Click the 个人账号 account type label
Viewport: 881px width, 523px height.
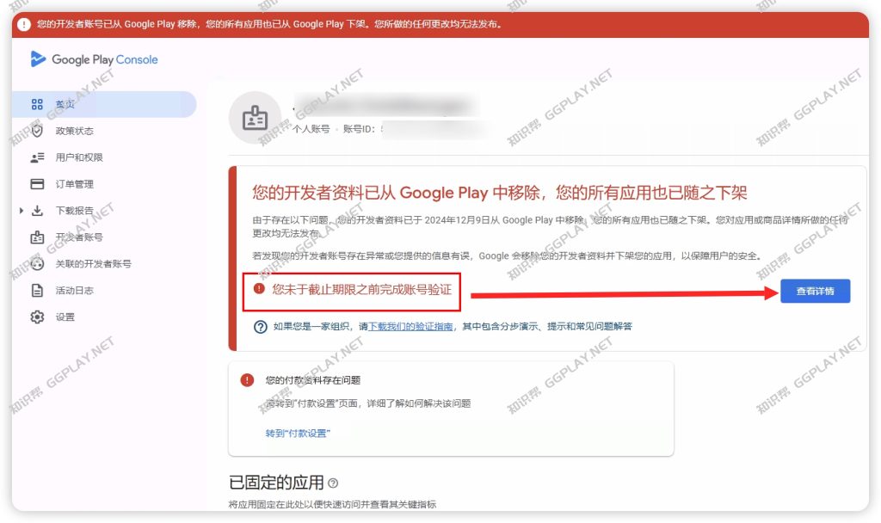click(x=311, y=129)
